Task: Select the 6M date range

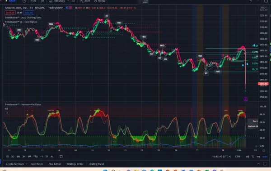Action: click(29, 157)
